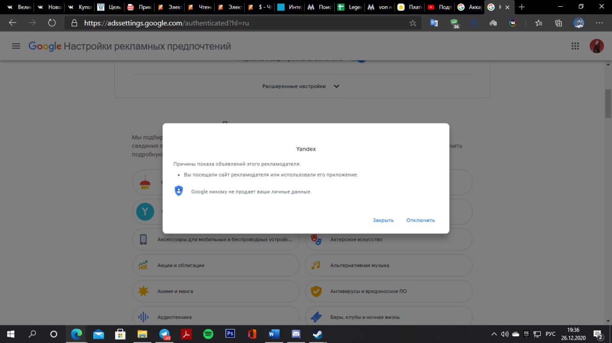The height and width of the screenshot is (343, 612).
Task: Open the VK extension icon in the toolbar
Action: [513, 23]
